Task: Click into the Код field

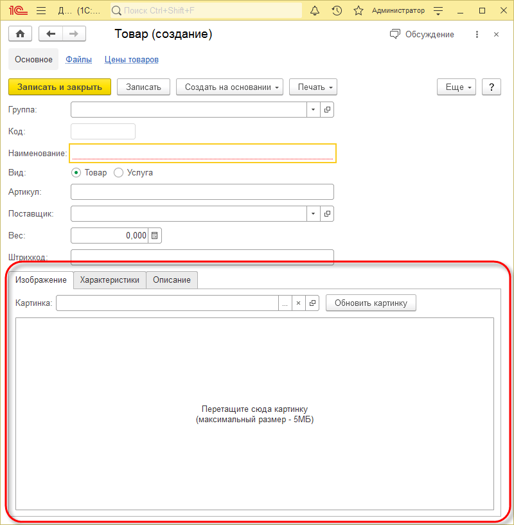Action: (103, 131)
